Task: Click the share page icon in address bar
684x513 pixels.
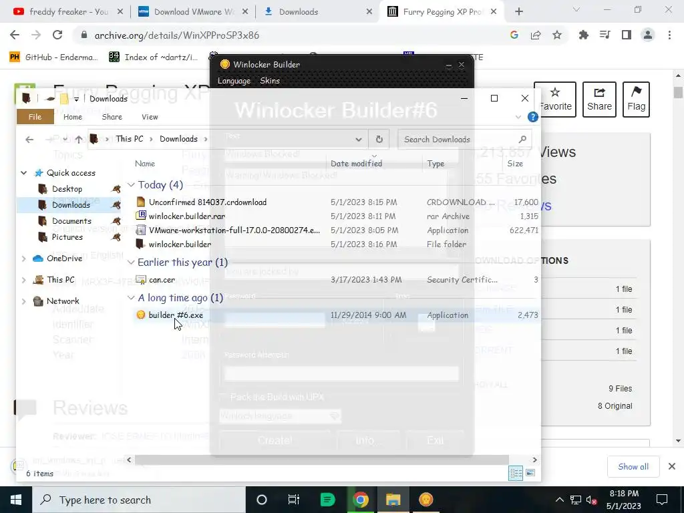Action: [536, 35]
